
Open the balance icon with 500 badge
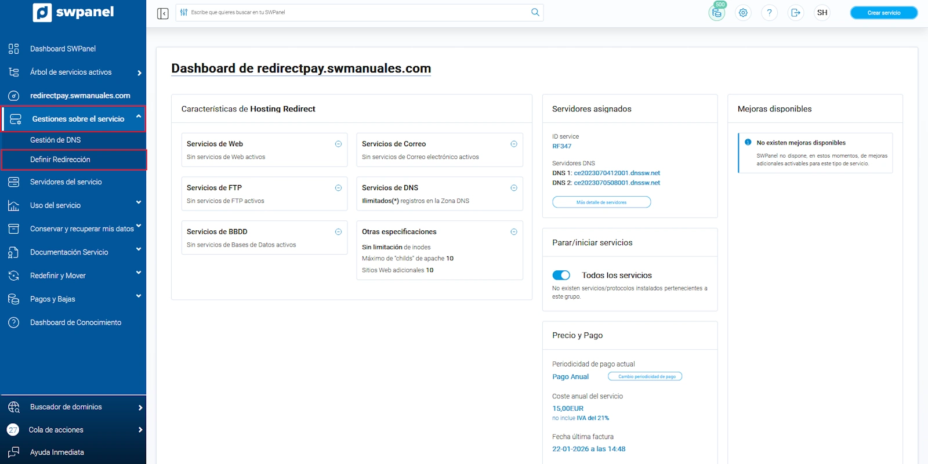(x=717, y=13)
